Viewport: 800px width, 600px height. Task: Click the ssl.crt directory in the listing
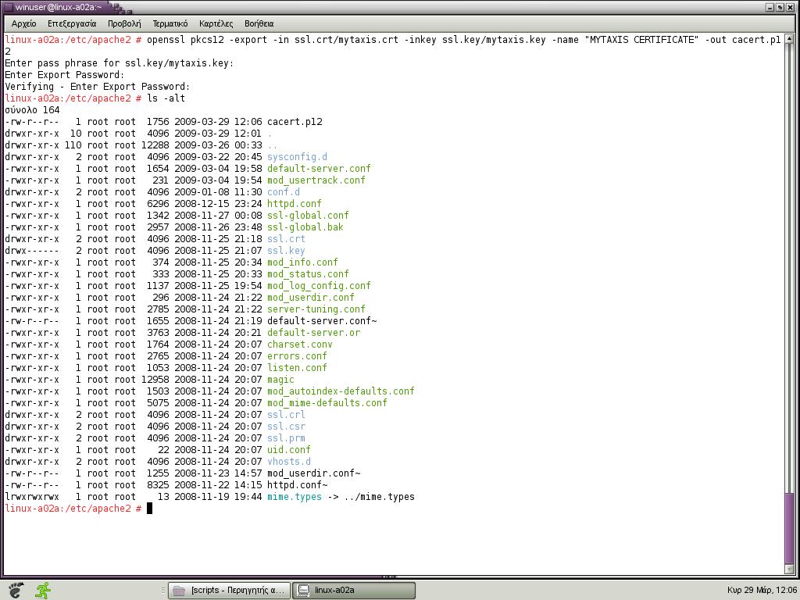coord(286,239)
